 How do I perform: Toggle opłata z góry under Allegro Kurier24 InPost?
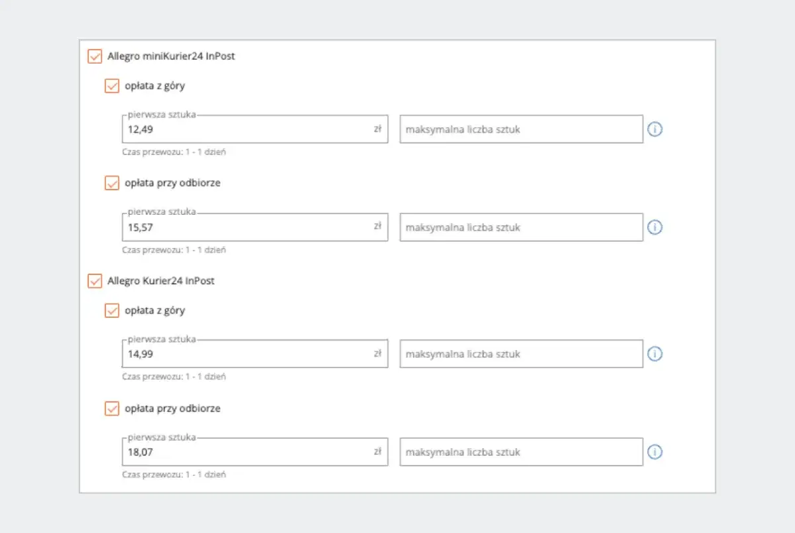tap(112, 310)
